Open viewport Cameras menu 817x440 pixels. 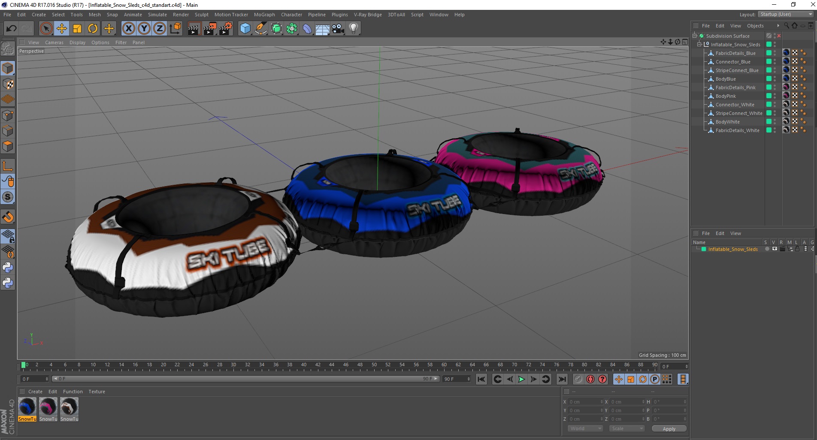pos(54,42)
